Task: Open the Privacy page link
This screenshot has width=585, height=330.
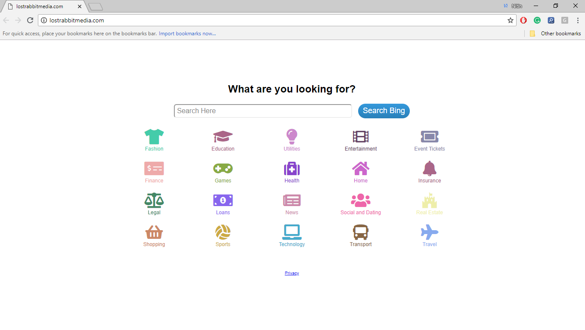Action: (292, 272)
